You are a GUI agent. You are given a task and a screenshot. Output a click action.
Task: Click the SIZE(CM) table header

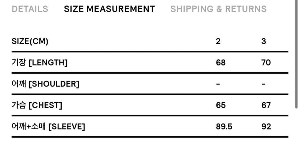coord(30,42)
